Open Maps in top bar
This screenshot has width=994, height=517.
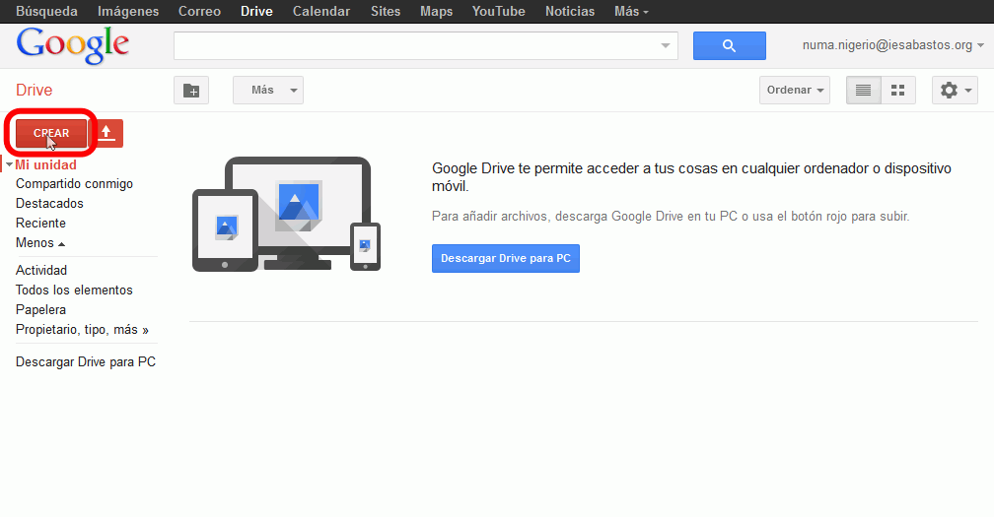click(436, 12)
